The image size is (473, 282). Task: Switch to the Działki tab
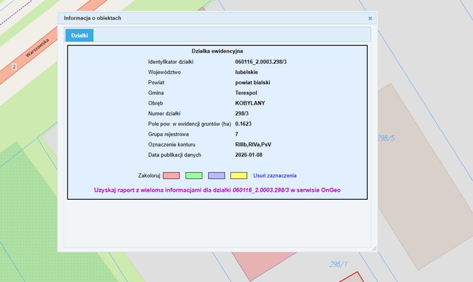(x=79, y=35)
